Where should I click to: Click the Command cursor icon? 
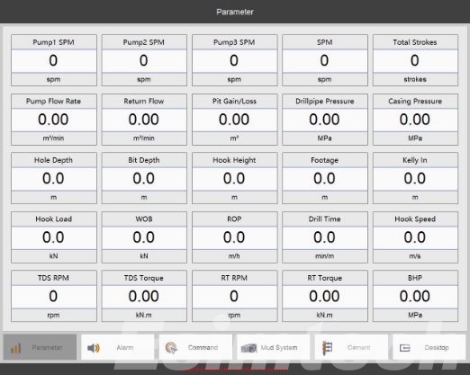[171, 348]
